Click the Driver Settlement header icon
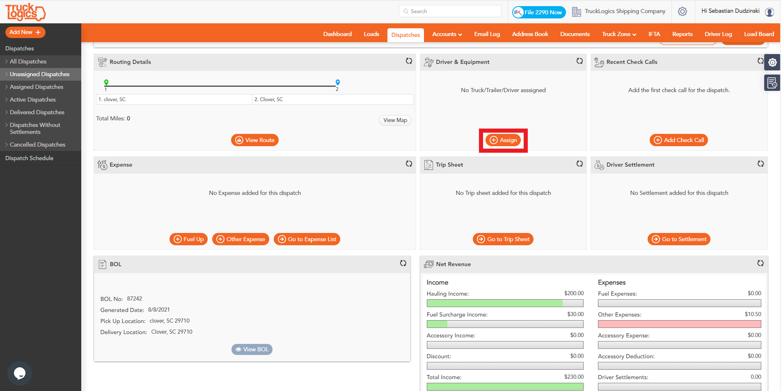This screenshot has width=781, height=391. pyautogui.click(x=599, y=165)
